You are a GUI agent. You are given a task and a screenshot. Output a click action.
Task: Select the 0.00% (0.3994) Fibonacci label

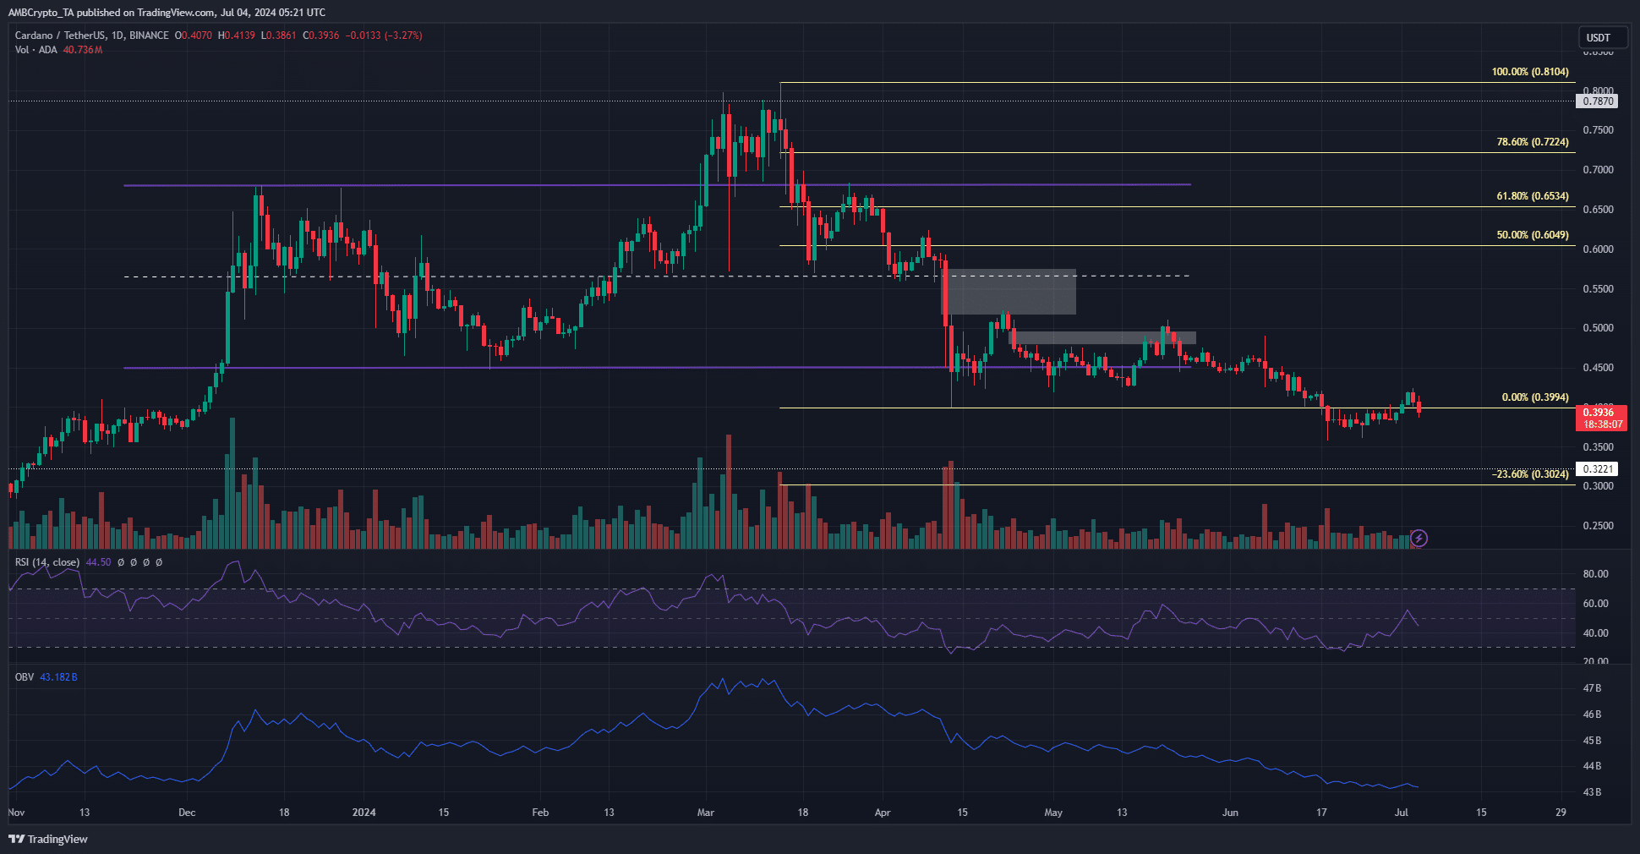pos(1535,397)
